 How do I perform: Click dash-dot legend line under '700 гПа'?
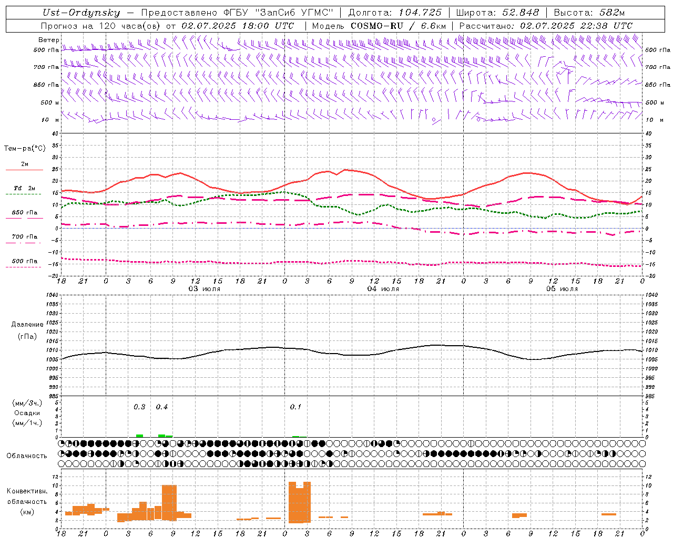click(24, 243)
